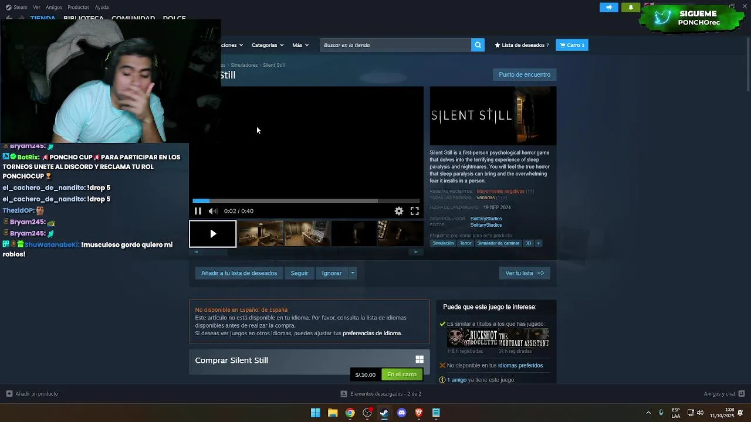Click 'Ver tu lista' button
This screenshot has width=751, height=422.
tap(525, 273)
